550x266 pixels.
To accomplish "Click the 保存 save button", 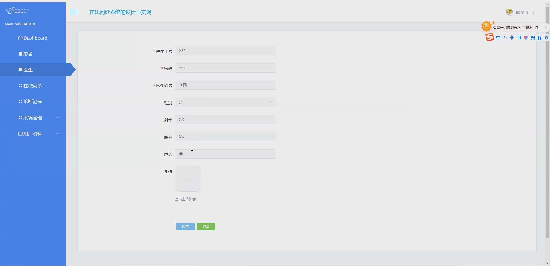I will point(185,226).
